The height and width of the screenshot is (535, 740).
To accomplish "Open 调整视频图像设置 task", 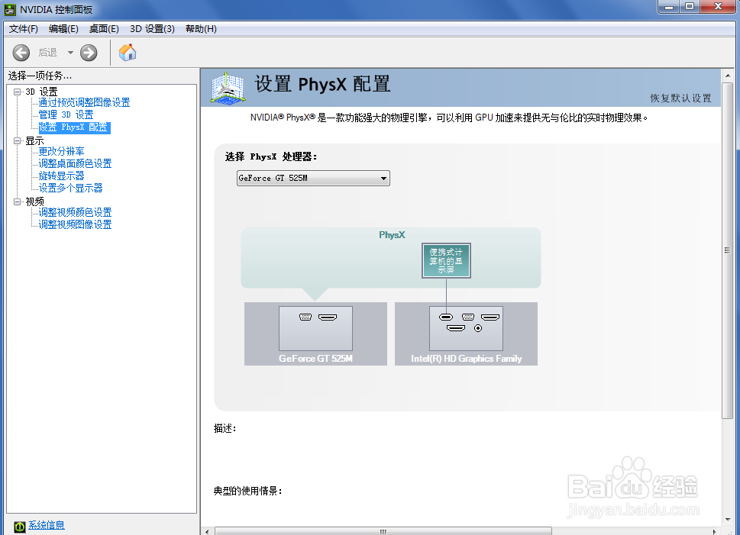I will 75,224.
